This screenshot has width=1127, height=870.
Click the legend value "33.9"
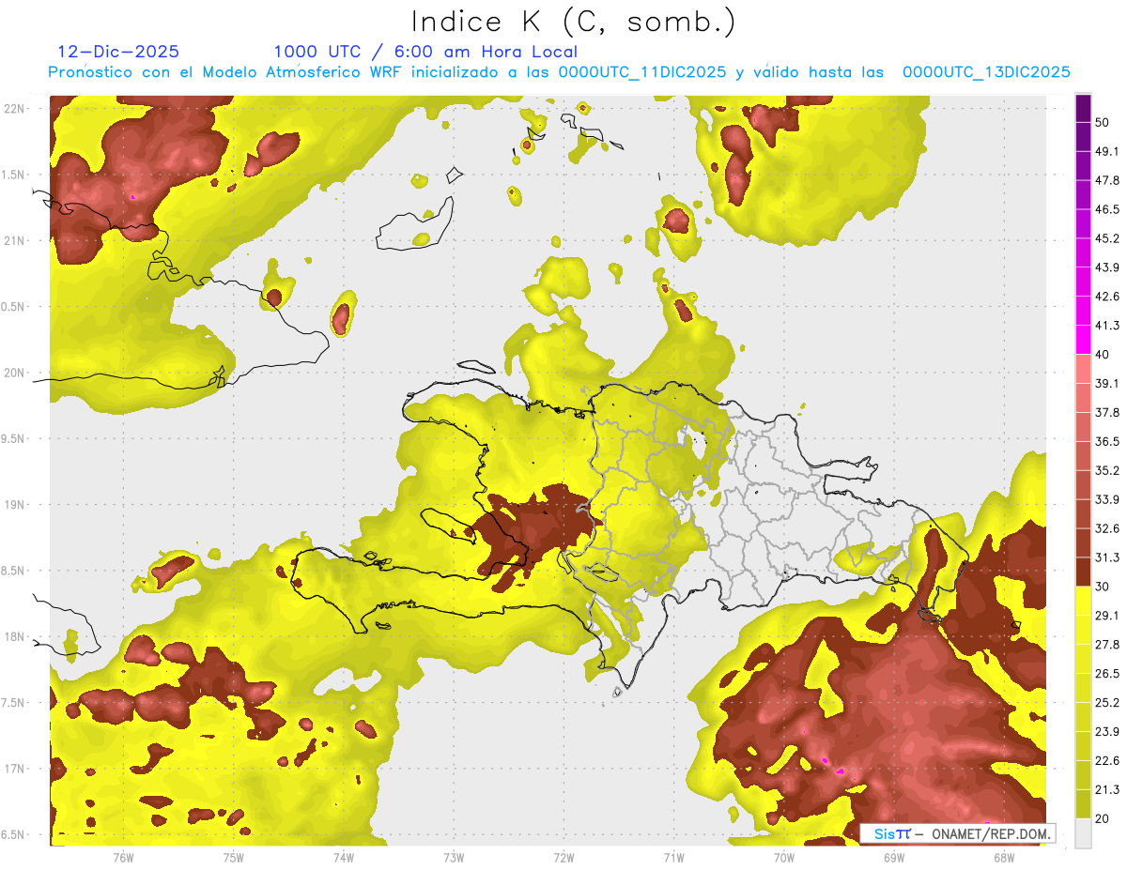[x=1107, y=499]
